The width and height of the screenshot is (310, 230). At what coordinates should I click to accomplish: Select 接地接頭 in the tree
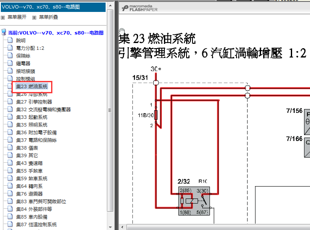tap(26, 71)
